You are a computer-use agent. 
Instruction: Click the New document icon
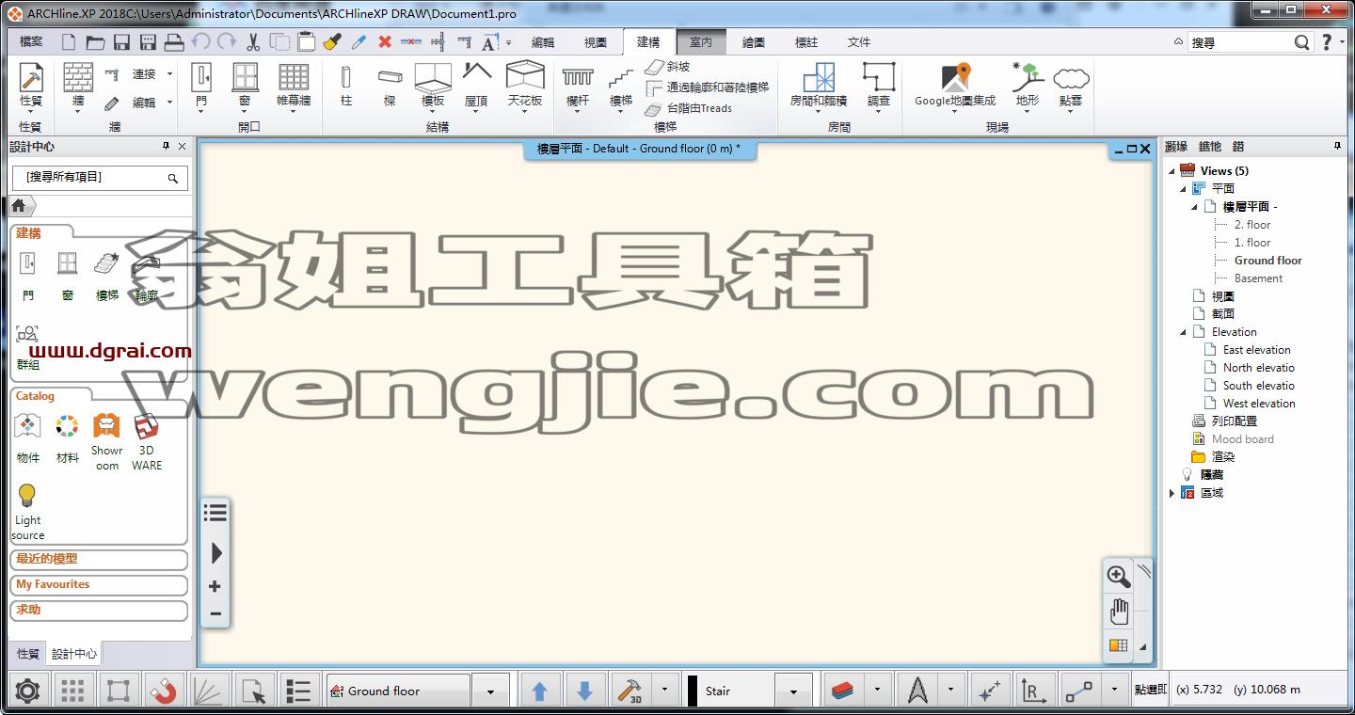68,42
